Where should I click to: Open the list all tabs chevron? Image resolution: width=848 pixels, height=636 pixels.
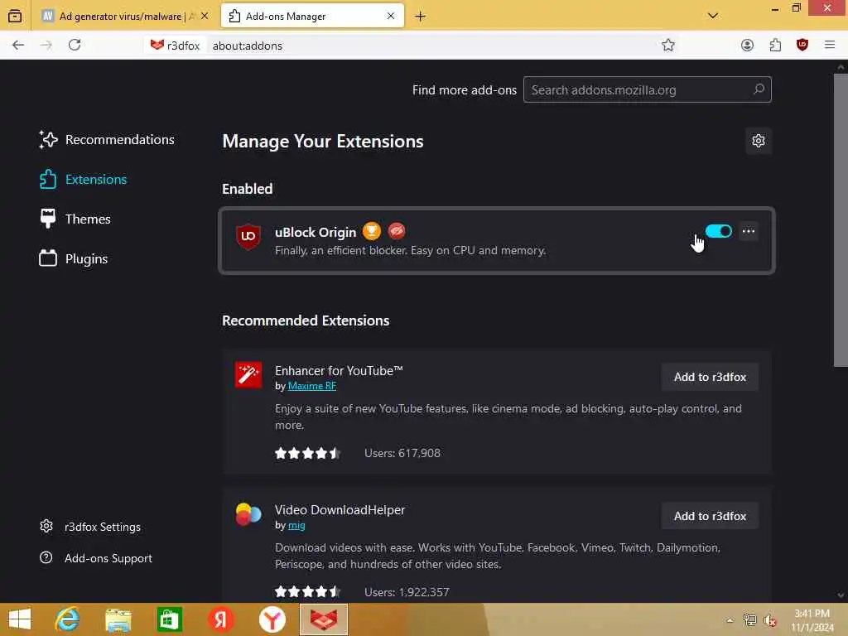[713, 16]
